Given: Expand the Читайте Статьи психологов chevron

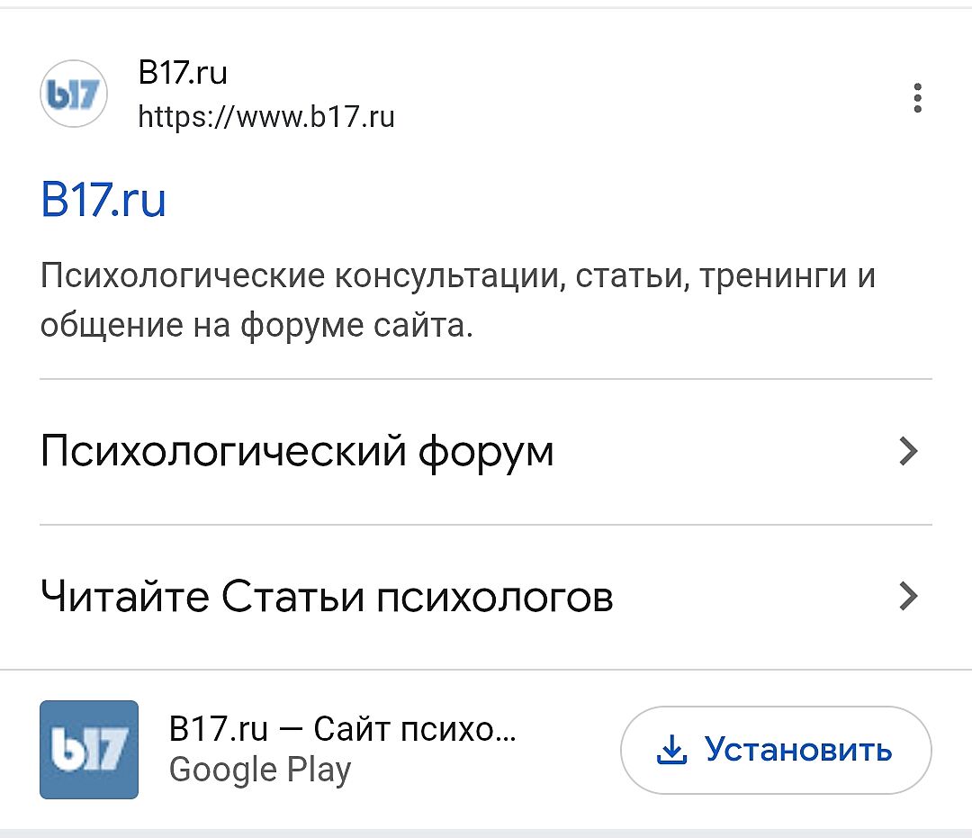Looking at the screenshot, I should point(909,596).
